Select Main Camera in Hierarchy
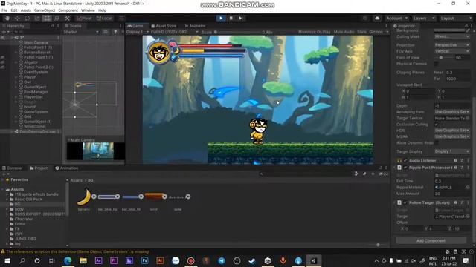Screen dimensions: 476x267 click(36, 42)
